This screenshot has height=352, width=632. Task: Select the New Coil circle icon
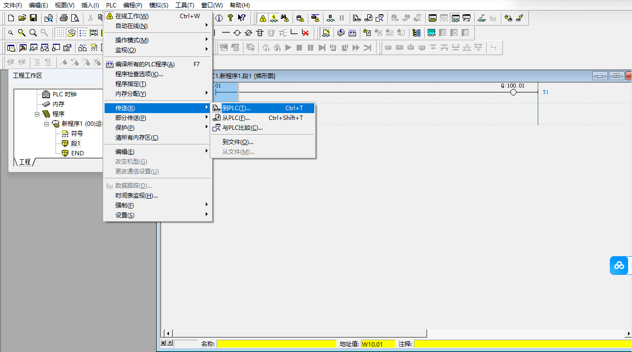coord(237,33)
